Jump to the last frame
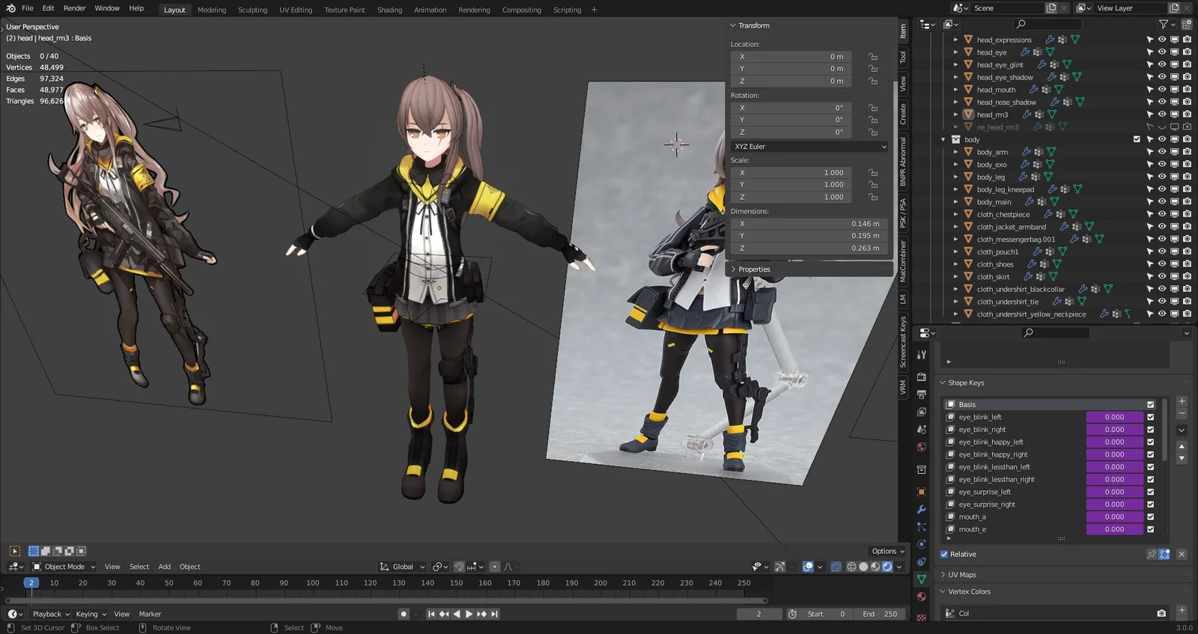Screen dimensions: 1198x634 click(x=494, y=614)
